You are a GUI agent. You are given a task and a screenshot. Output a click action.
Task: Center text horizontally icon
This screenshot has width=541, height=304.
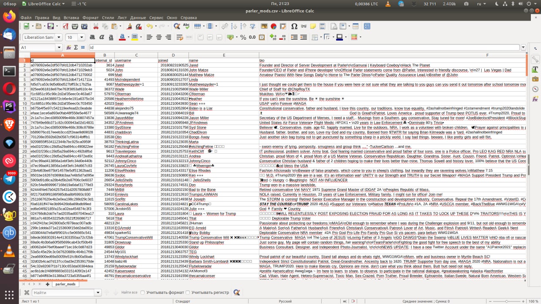(158, 37)
